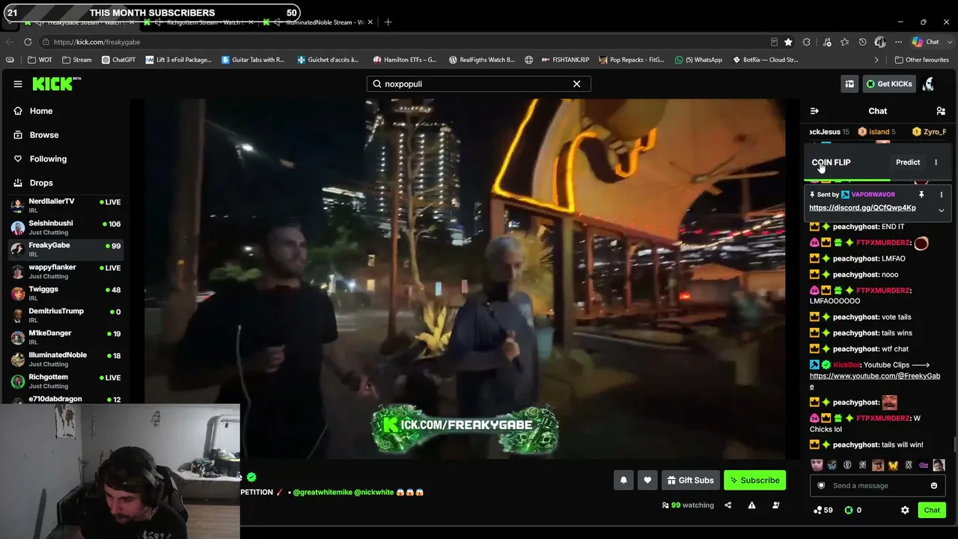The width and height of the screenshot is (958, 539).
Task: Click the @greatwhitemike mention in stream title
Action: pyautogui.click(x=322, y=493)
